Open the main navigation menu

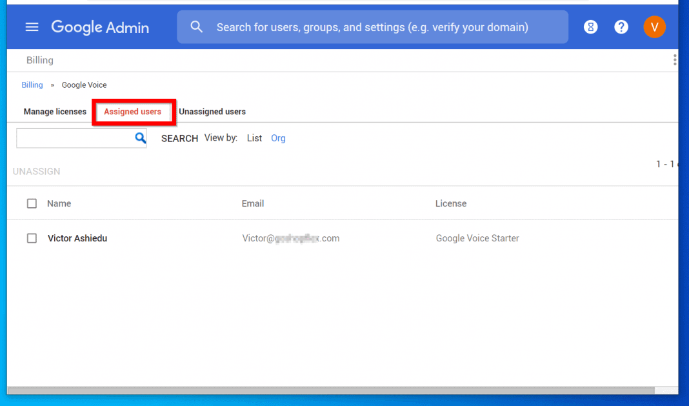[32, 26]
